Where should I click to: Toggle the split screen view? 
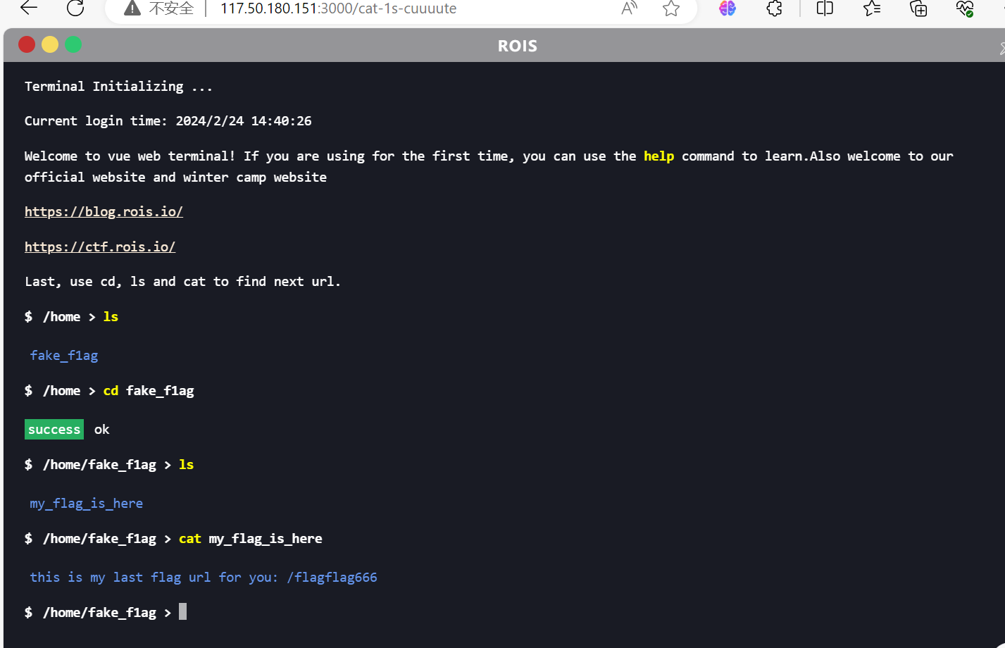825,8
